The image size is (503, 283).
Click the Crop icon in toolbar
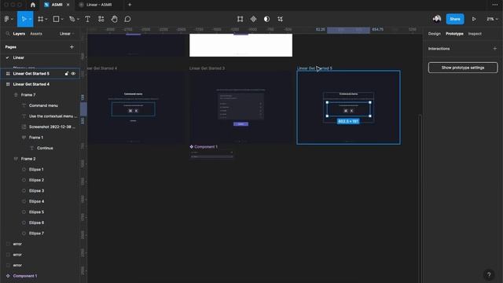280,19
